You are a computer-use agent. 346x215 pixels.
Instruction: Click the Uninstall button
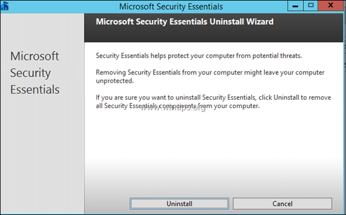tap(179, 203)
